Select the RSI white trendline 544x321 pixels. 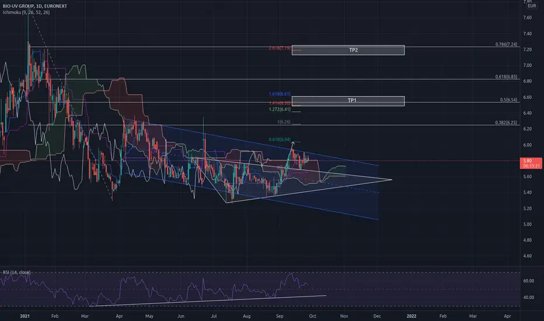point(208,301)
